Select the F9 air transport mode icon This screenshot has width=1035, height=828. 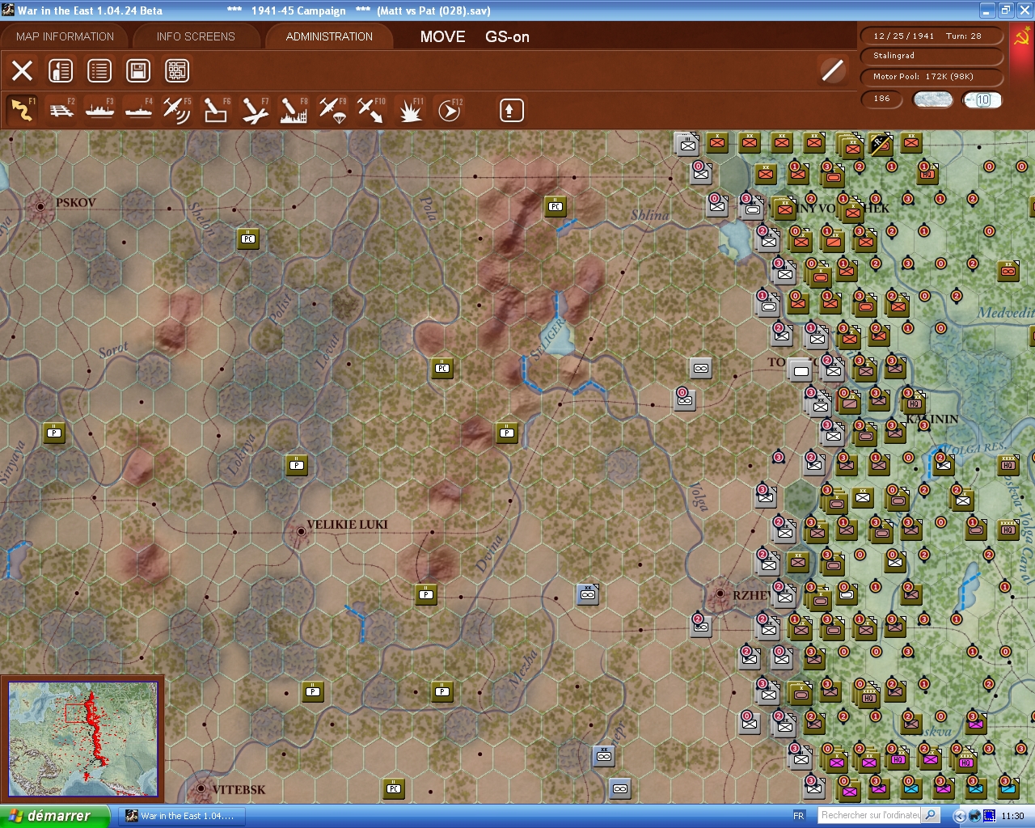coord(332,110)
